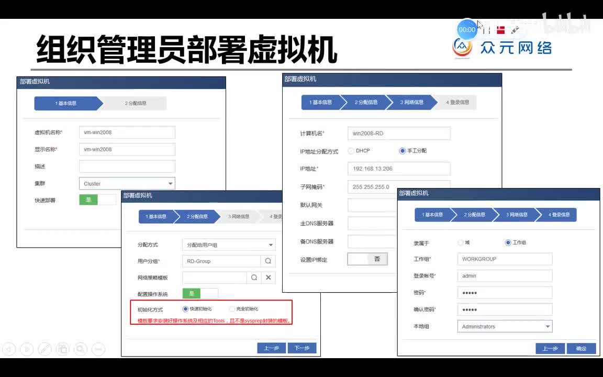Click the 工作组 field with WORKGROUP
Screen dimensions: 603x377
505,259
